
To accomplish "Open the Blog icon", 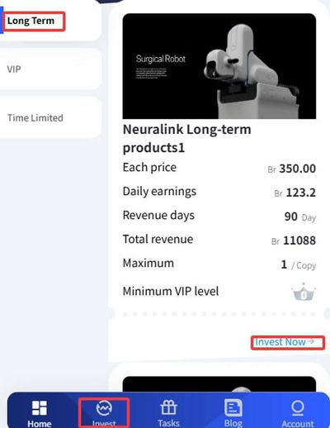I will [233, 407].
